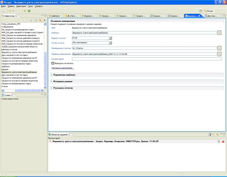This screenshot has width=227, height=177.
Task: Open the Формат отчета Excel dropdown
Action: click(110, 38)
